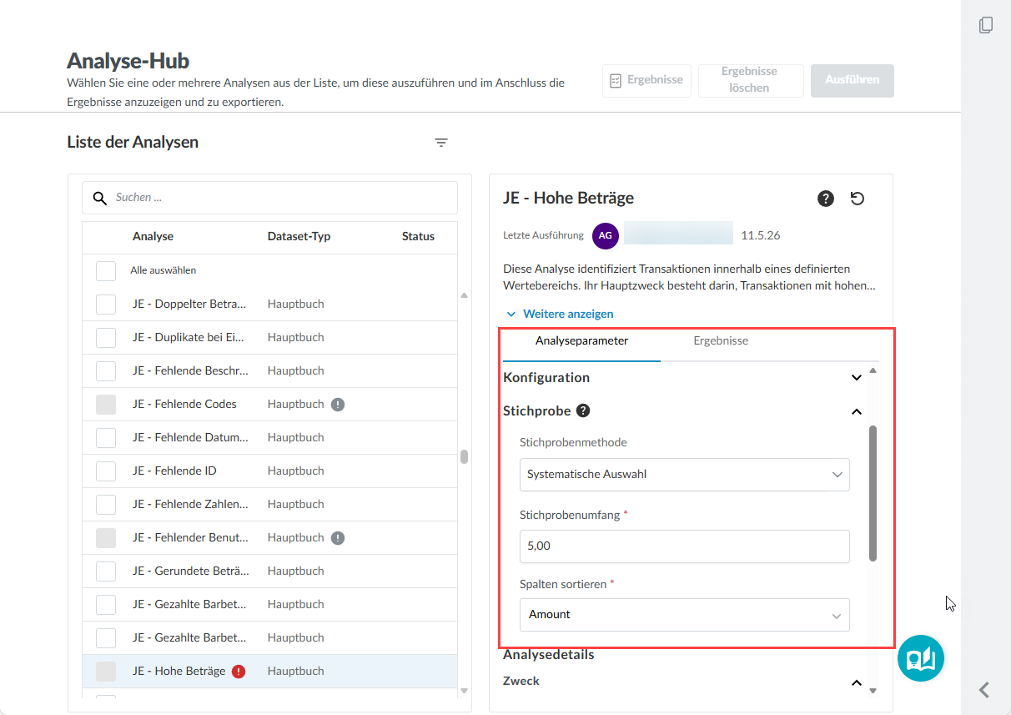The image size is (1011, 715).
Task: Click the Ergebnisse button in the header
Action: click(x=646, y=81)
